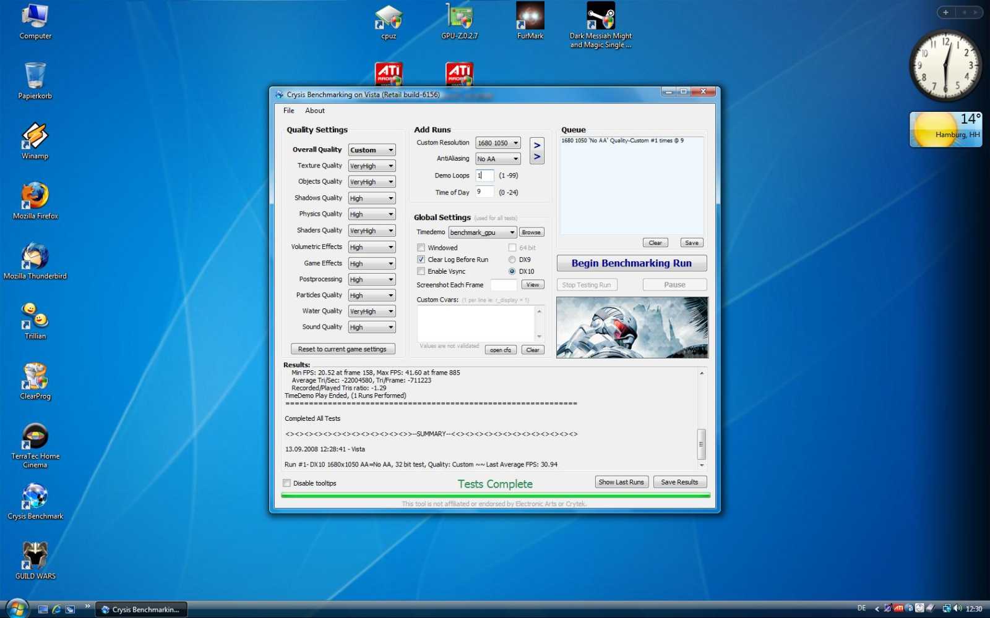The height and width of the screenshot is (618, 990).
Task: Select the Trillian desktop icon
Action: click(x=35, y=321)
